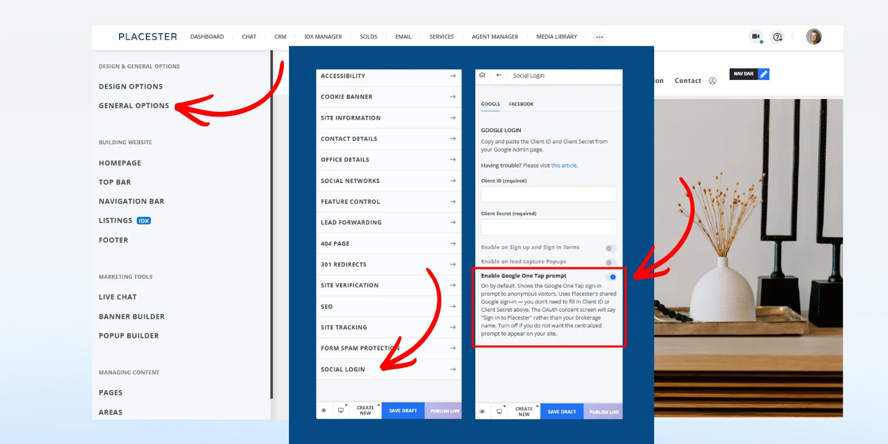The image size is (888, 444).
Task: Click Create New in Social Login panel
Action: [524, 411]
